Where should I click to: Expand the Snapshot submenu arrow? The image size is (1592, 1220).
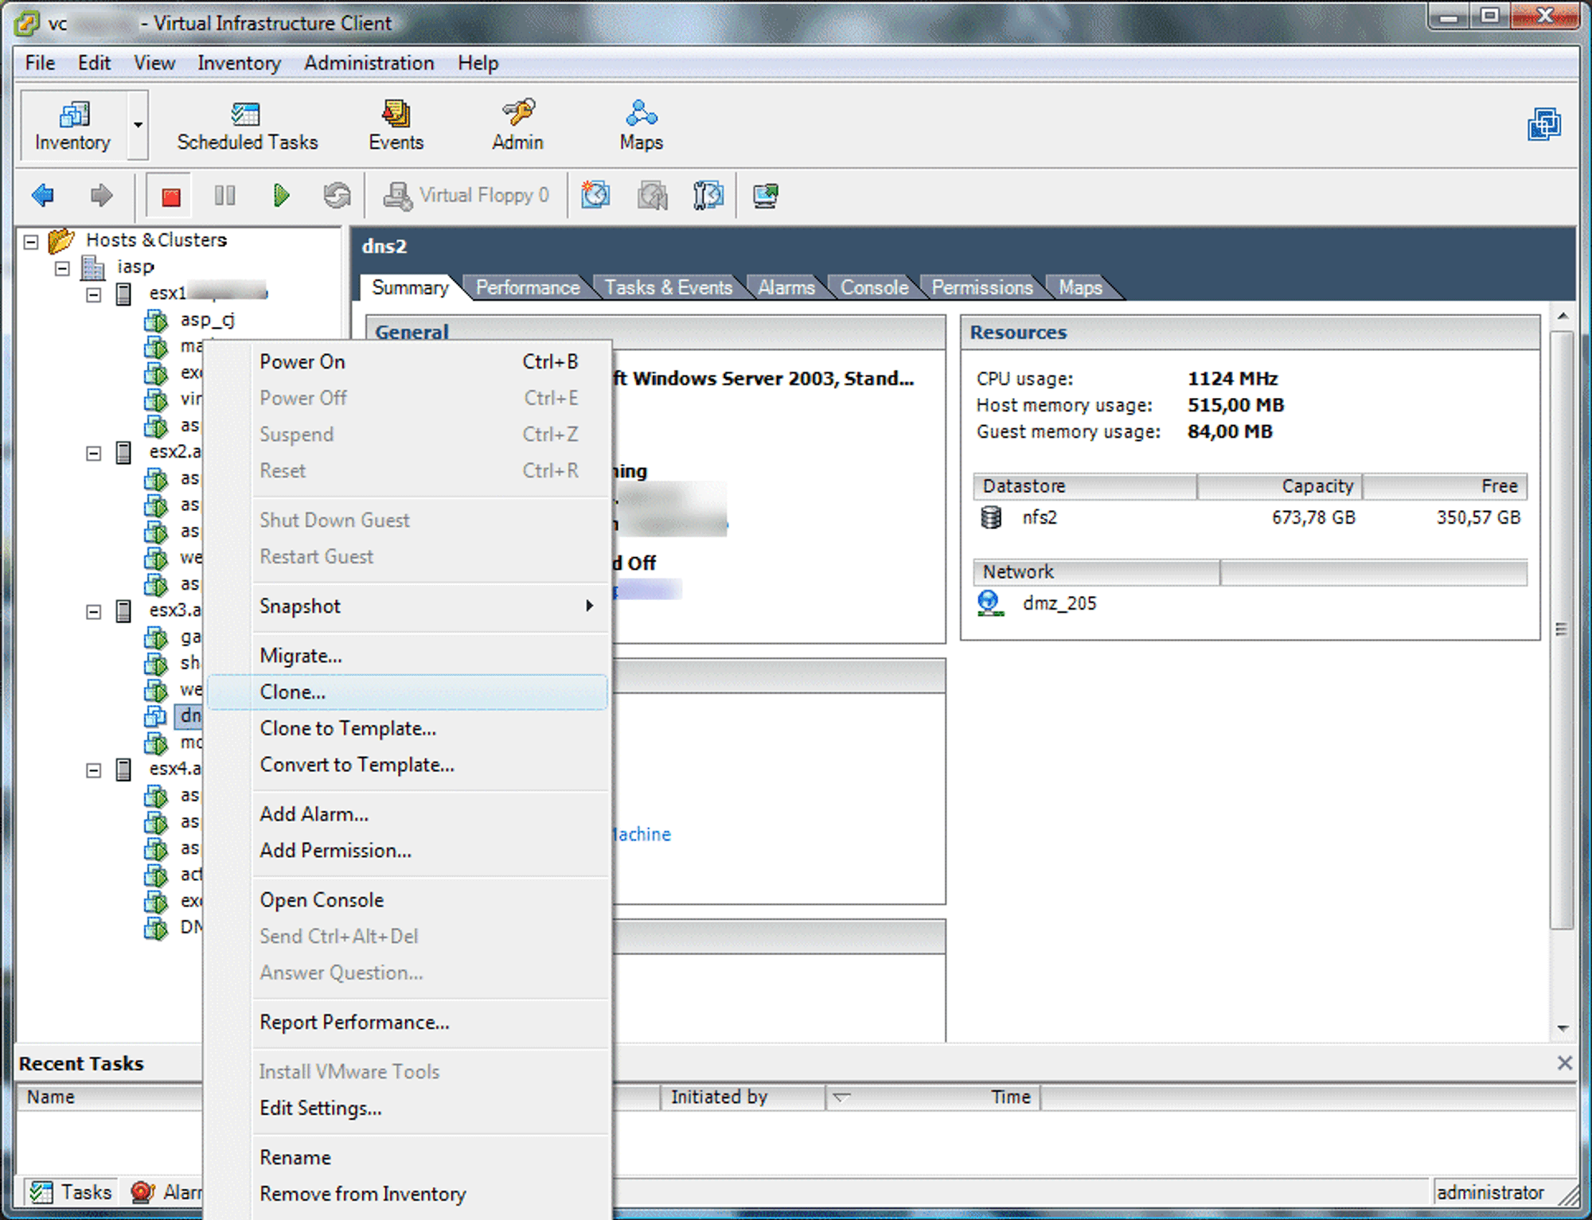pyautogui.click(x=589, y=606)
